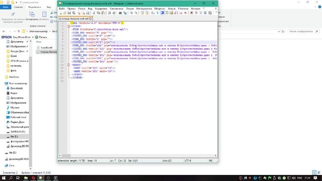322x181 pixels.
Task: Open the Правка menu in Notepad++
Action: pyautogui.click(x=71, y=9)
